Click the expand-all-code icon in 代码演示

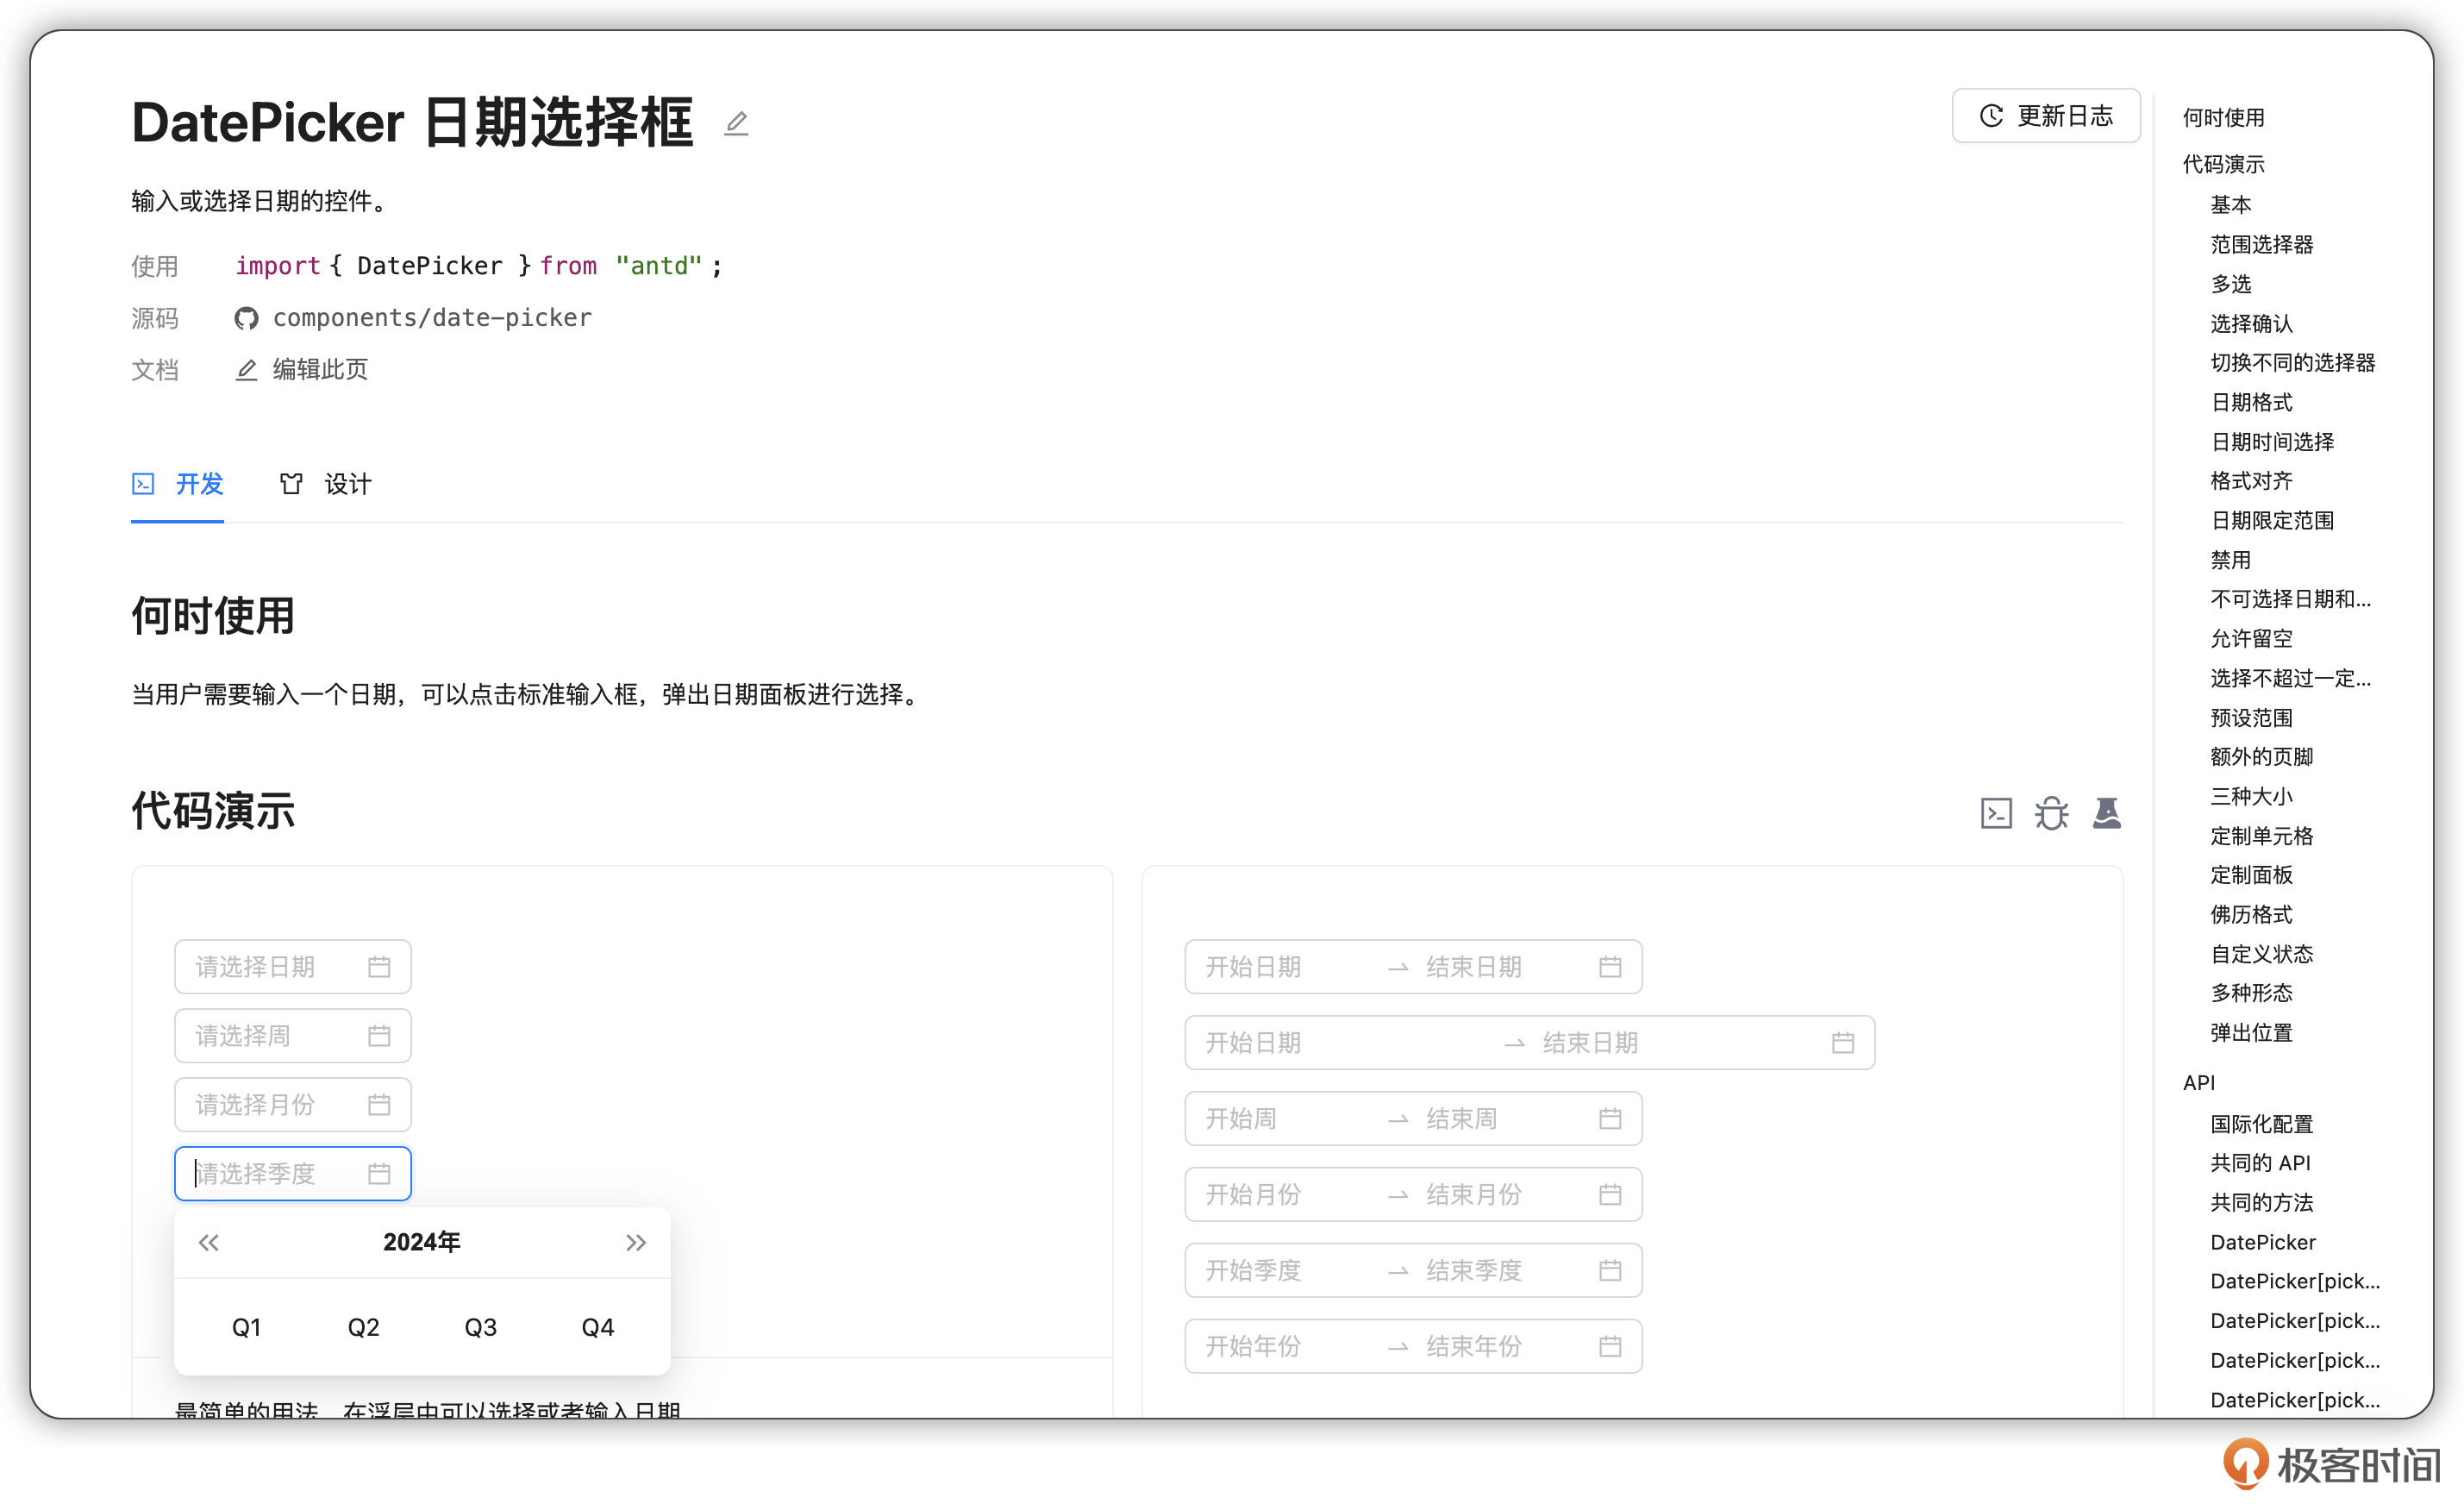(x=1995, y=813)
